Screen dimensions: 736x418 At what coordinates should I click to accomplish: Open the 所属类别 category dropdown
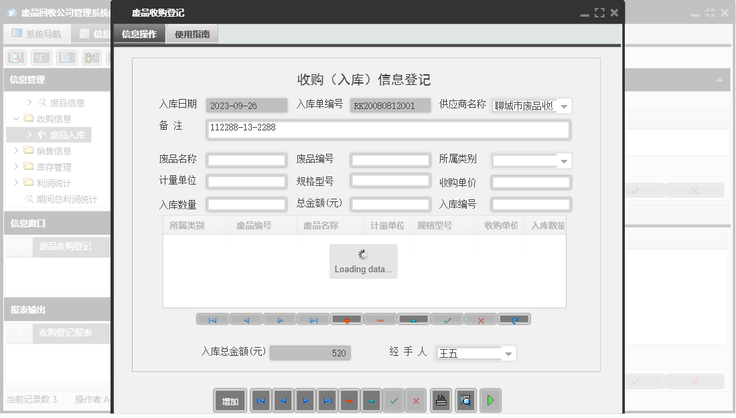pyautogui.click(x=565, y=161)
